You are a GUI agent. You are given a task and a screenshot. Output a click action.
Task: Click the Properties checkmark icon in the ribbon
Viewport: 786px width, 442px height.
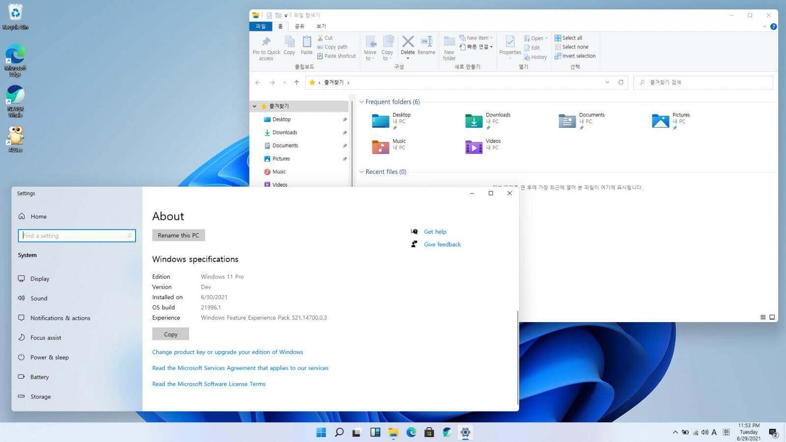510,41
